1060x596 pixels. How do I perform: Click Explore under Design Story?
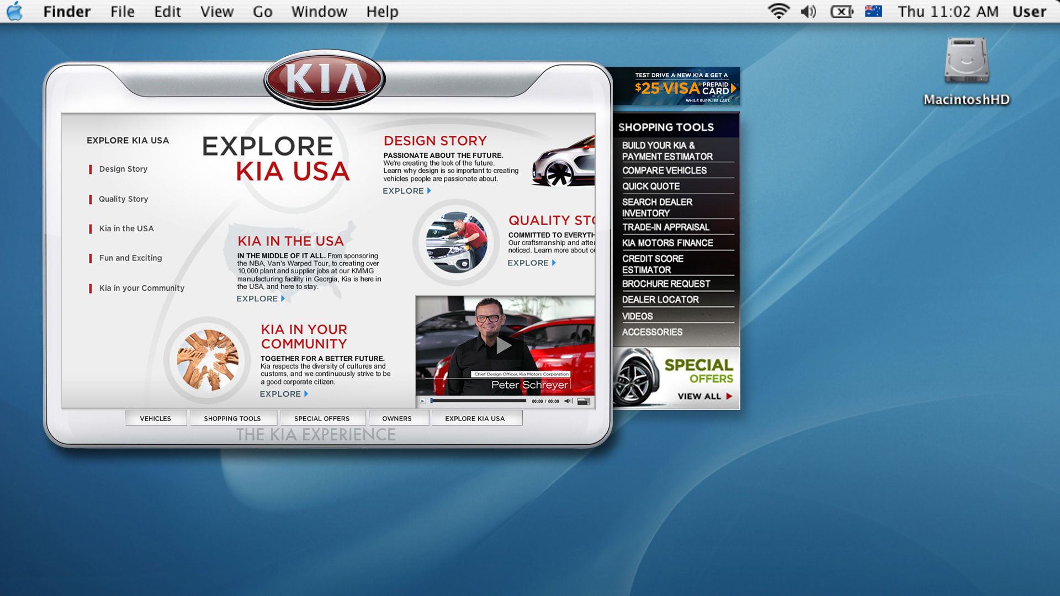tap(403, 191)
